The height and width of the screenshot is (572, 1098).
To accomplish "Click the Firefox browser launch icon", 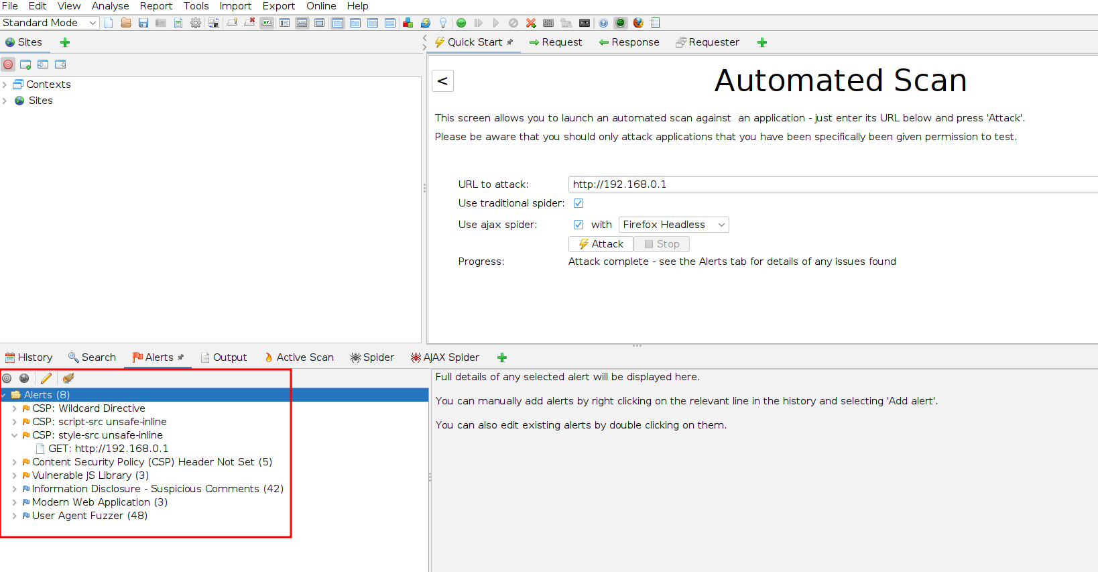I will click(x=638, y=23).
